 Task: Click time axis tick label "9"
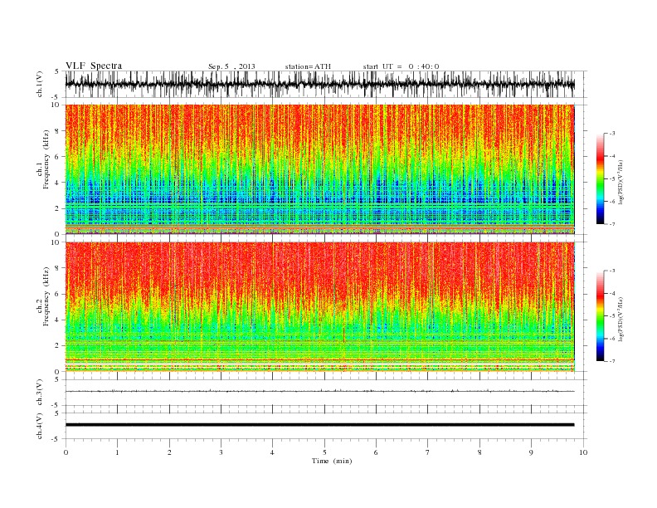click(531, 452)
